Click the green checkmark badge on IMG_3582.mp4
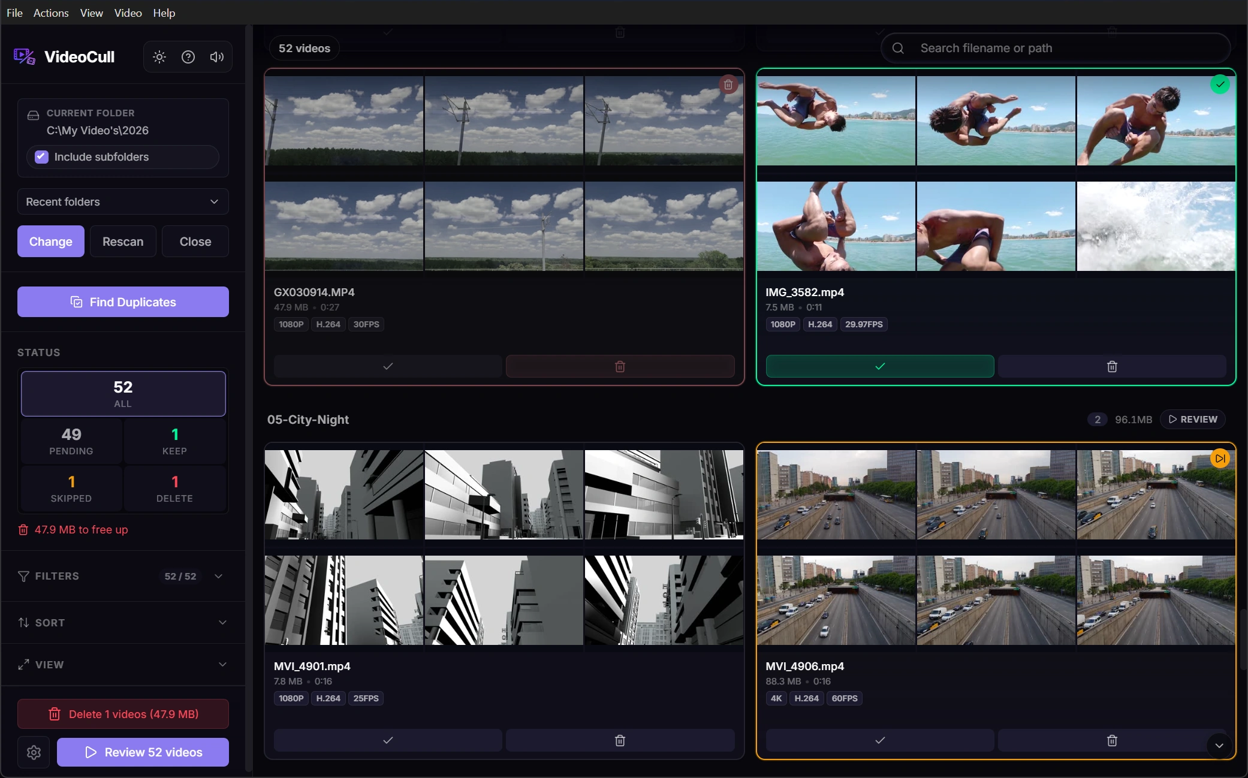The image size is (1248, 778). pyautogui.click(x=1220, y=85)
